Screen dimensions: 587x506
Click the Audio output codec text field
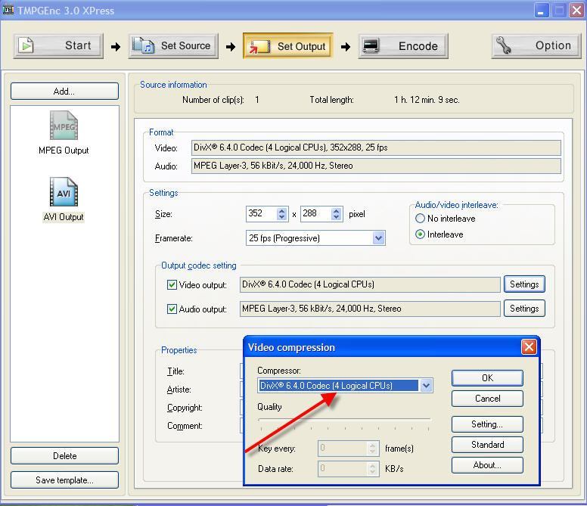tap(370, 309)
